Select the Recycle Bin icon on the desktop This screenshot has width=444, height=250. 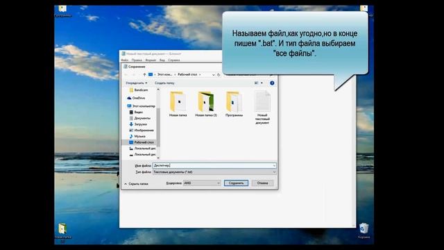point(364,230)
